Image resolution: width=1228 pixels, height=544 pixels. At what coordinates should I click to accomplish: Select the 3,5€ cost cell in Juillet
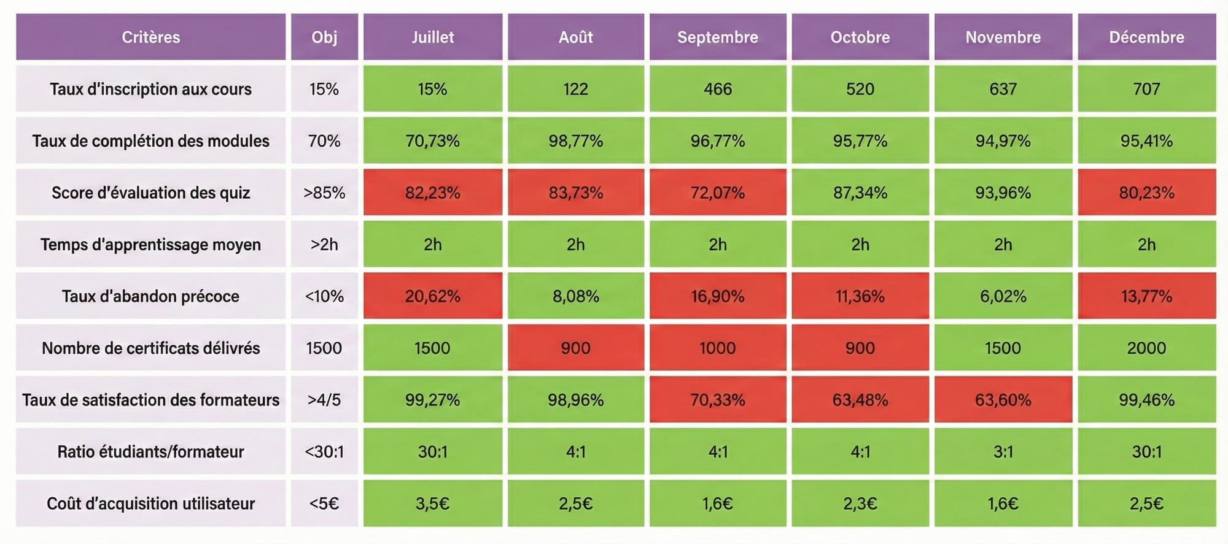[x=432, y=504]
